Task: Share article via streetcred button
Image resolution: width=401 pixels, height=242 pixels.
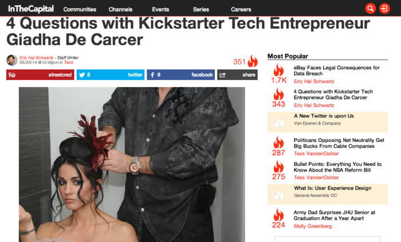Action: pos(40,75)
